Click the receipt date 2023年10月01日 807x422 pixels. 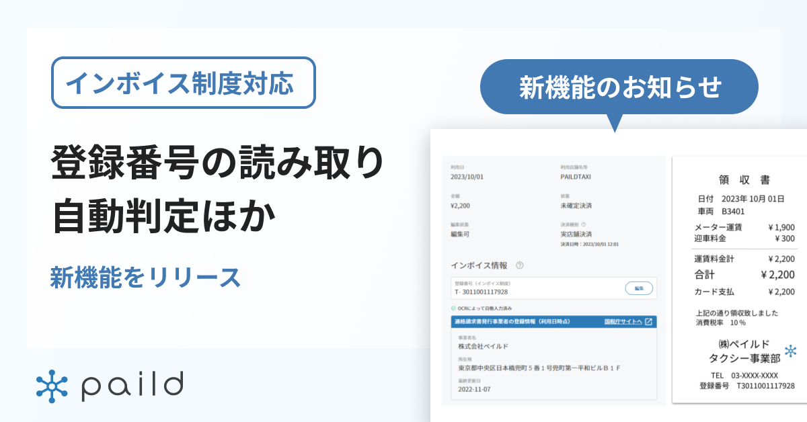click(x=753, y=199)
